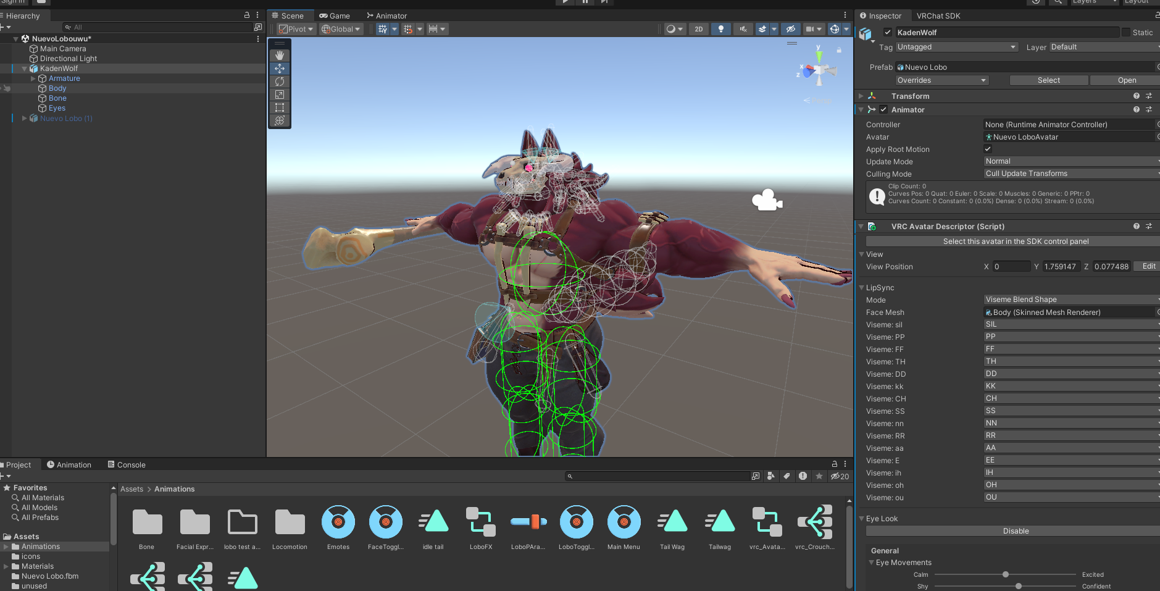This screenshot has height=591, width=1160.
Task: Open the VRChat SDK tab
Action: [x=938, y=16]
